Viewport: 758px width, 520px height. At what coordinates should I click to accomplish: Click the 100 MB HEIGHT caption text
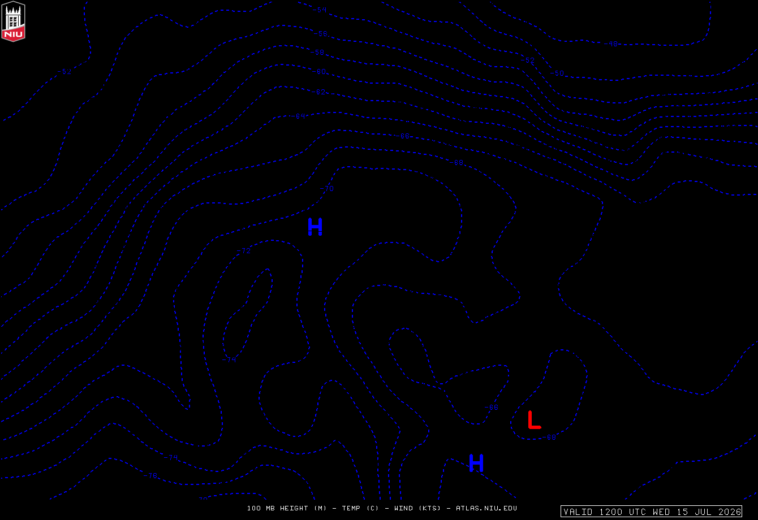pos(382,508)
